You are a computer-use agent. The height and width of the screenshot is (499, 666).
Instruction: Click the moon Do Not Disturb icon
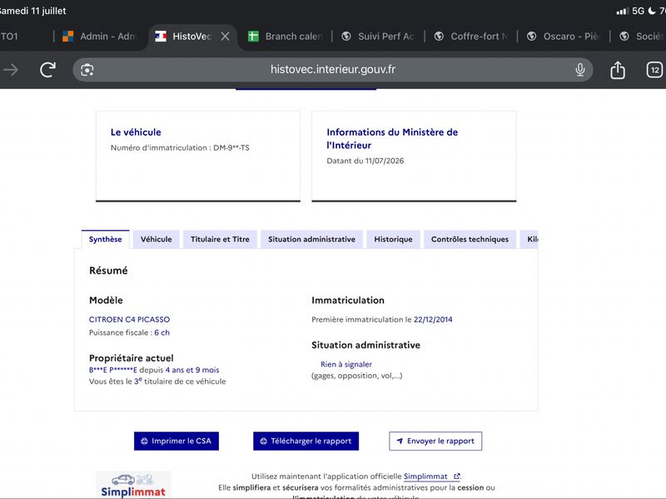pos(652,11)
